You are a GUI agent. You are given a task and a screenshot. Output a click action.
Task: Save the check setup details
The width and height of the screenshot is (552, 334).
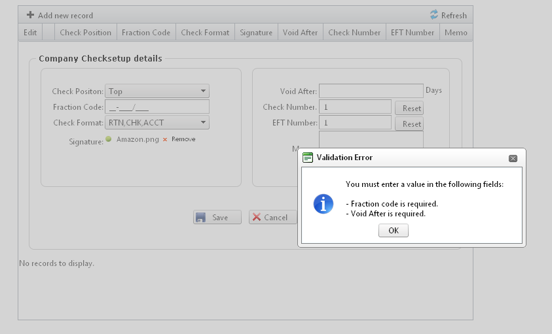click(x=217, y=218)
